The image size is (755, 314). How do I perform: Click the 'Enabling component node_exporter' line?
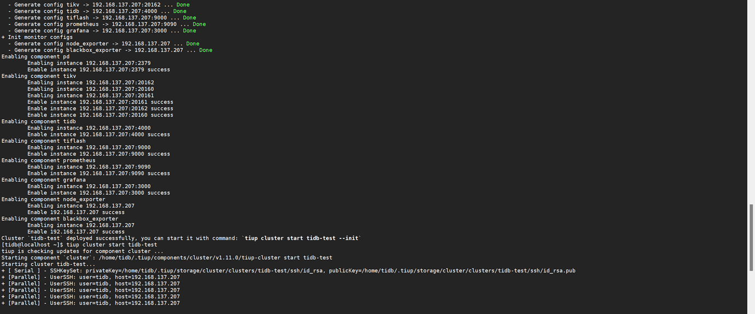pyautogui.click(x=54, y=200)
